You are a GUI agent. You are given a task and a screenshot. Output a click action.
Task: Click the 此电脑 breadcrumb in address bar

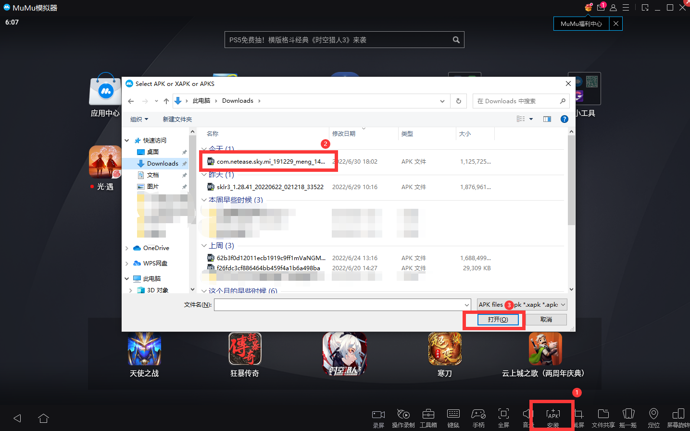click(201, 101)
